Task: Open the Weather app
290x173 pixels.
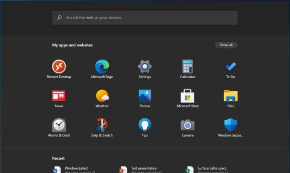Action: (x=102, y=98)
